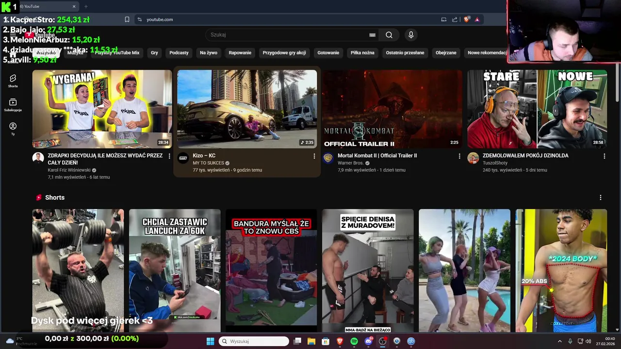Start voice search with the microphone icon
This screenshot has height=349, width=621.
411,35
